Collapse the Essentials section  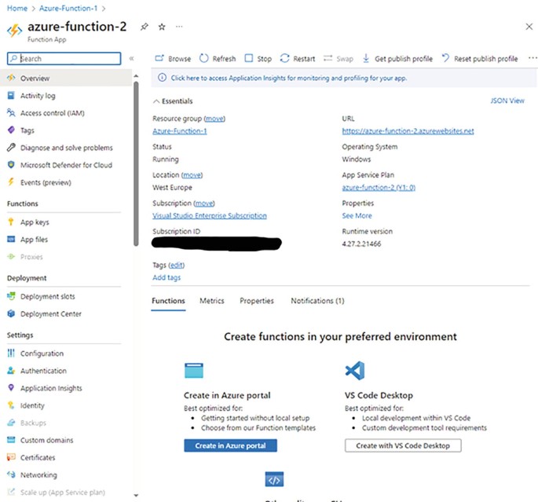[156, 101]
